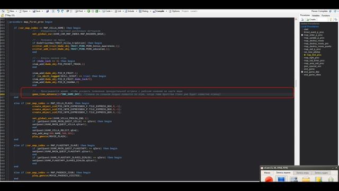The image size is (339, 191).
Task: Expand the Open button dropdown arrow
Action: [30, 11]
